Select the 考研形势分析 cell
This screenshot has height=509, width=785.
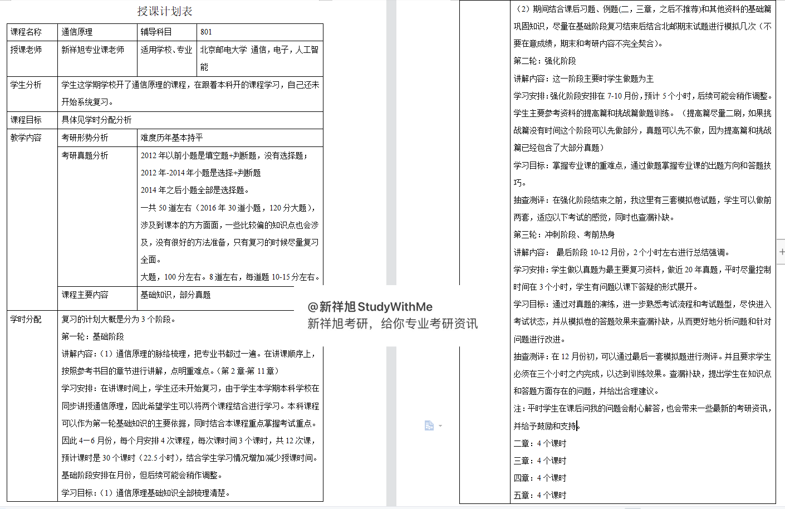pyautogui.click(x=97, y=138)
